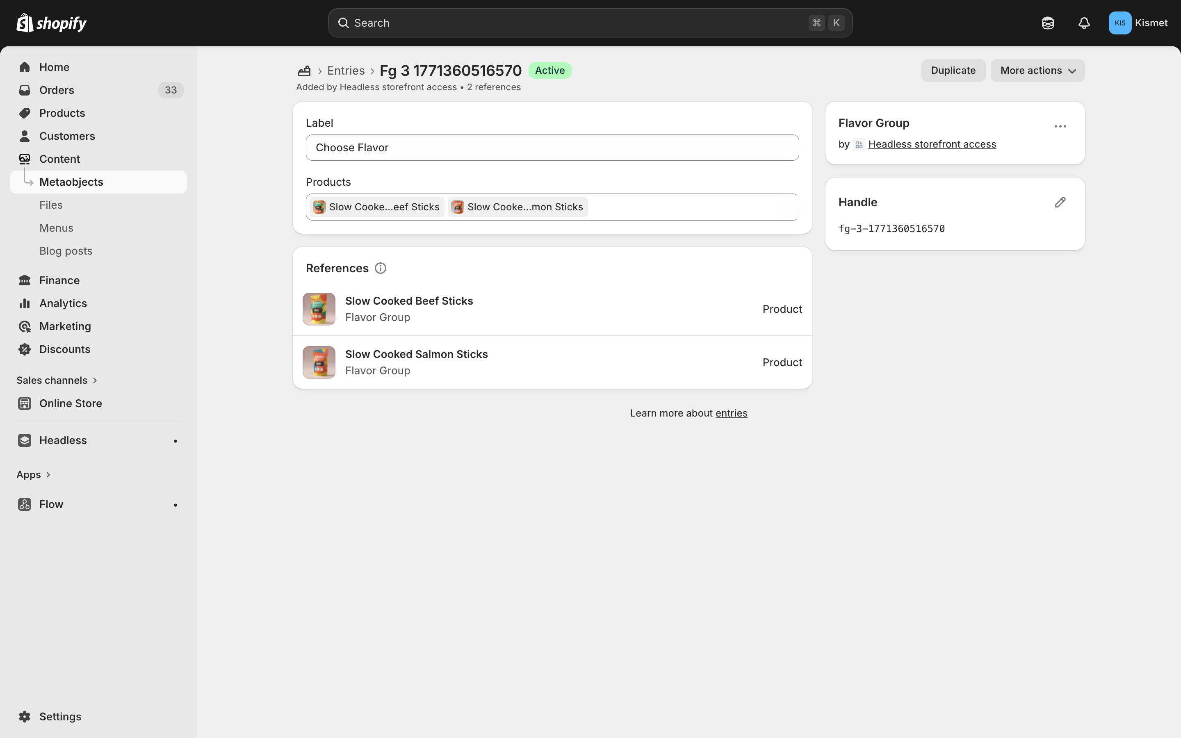This screenshot has height=738, width=1181.
Task: Click the Duplicate button
Action: [x=953, y=71]
